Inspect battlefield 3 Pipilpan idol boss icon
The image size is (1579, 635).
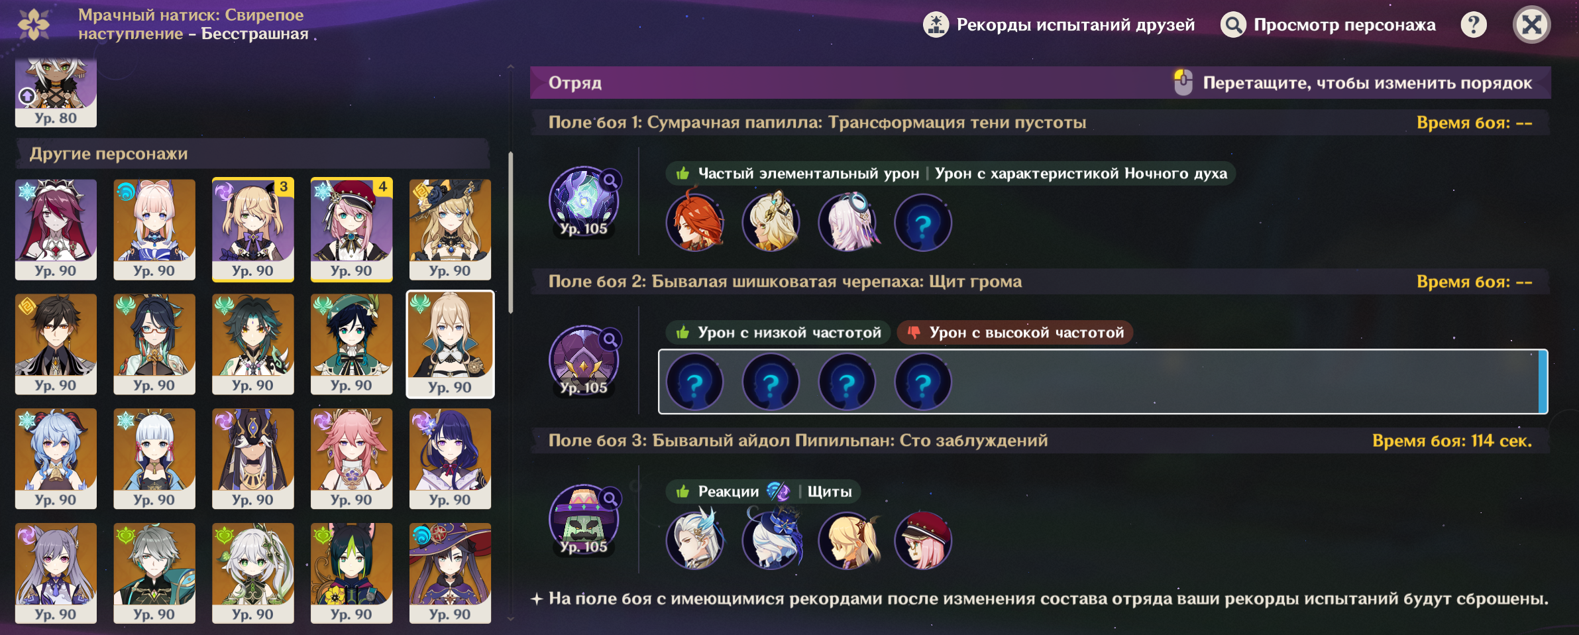tap(584, 519)
